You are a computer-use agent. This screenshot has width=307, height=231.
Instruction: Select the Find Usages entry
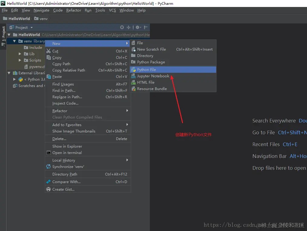click(88, 84)
